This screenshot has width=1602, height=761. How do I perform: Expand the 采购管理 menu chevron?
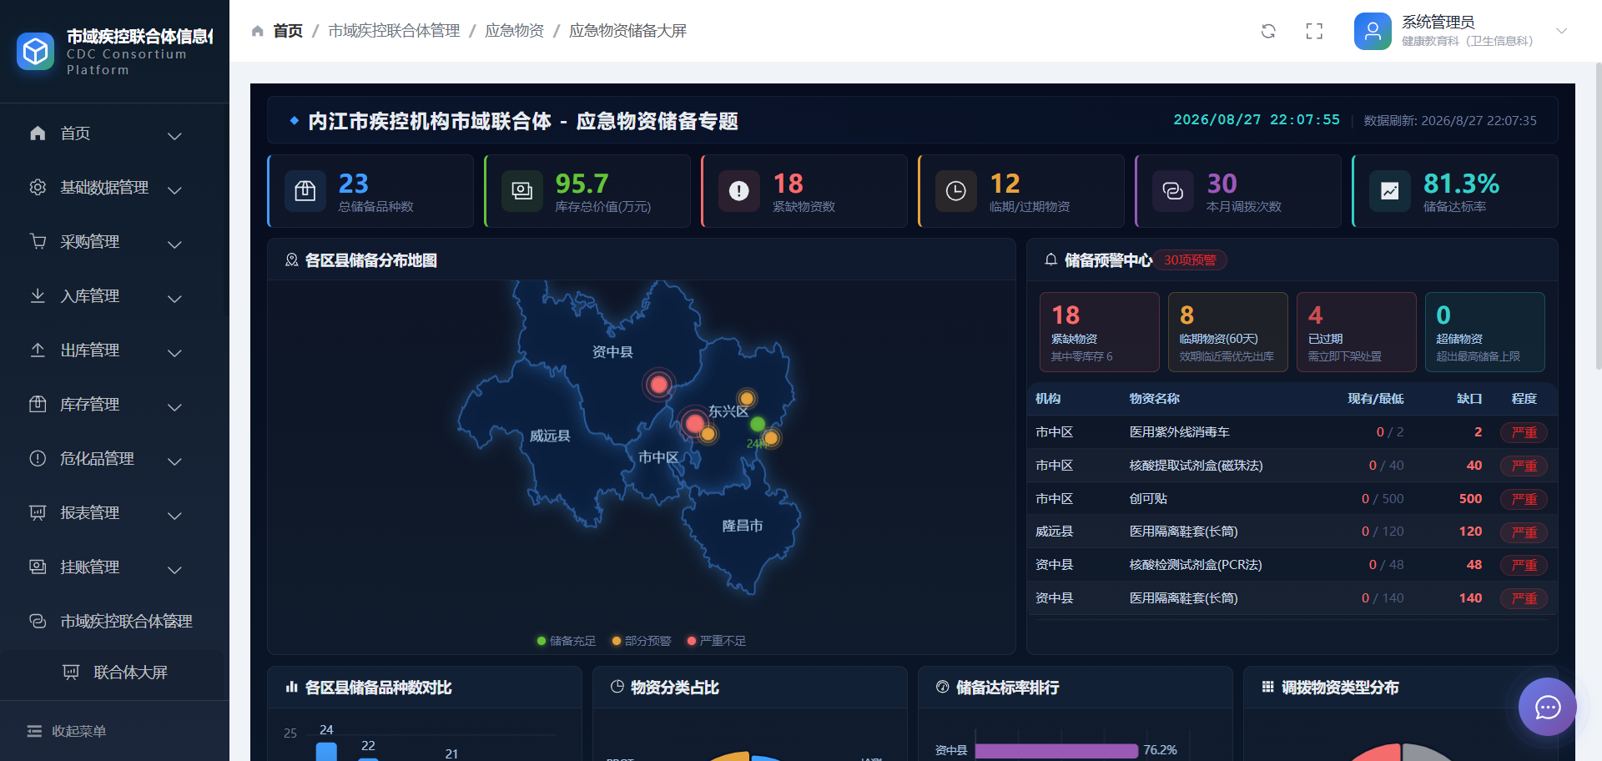tap(174, 244)
